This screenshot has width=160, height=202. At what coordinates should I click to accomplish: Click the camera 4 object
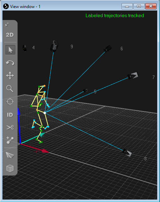coord(24,48)
